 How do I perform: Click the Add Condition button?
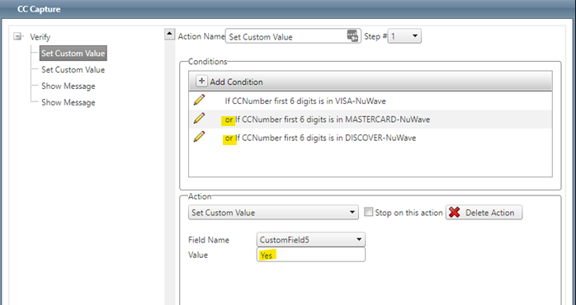coord(229,82)
